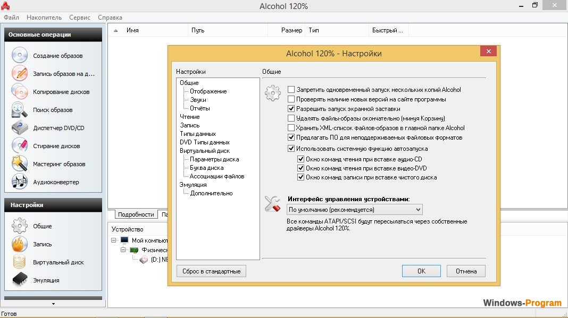Click the Создание образов disc icon

click(20, 55)
